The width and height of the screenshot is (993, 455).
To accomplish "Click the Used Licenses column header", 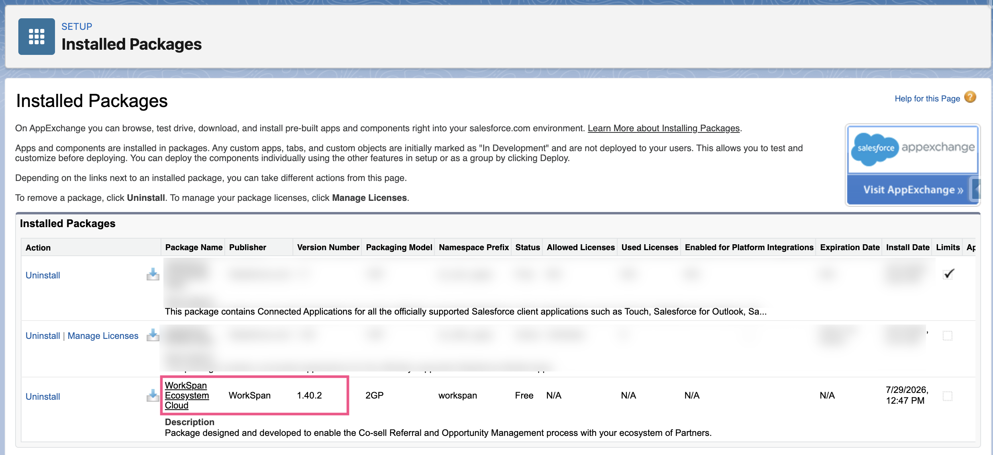I will (x=650, y=247).
